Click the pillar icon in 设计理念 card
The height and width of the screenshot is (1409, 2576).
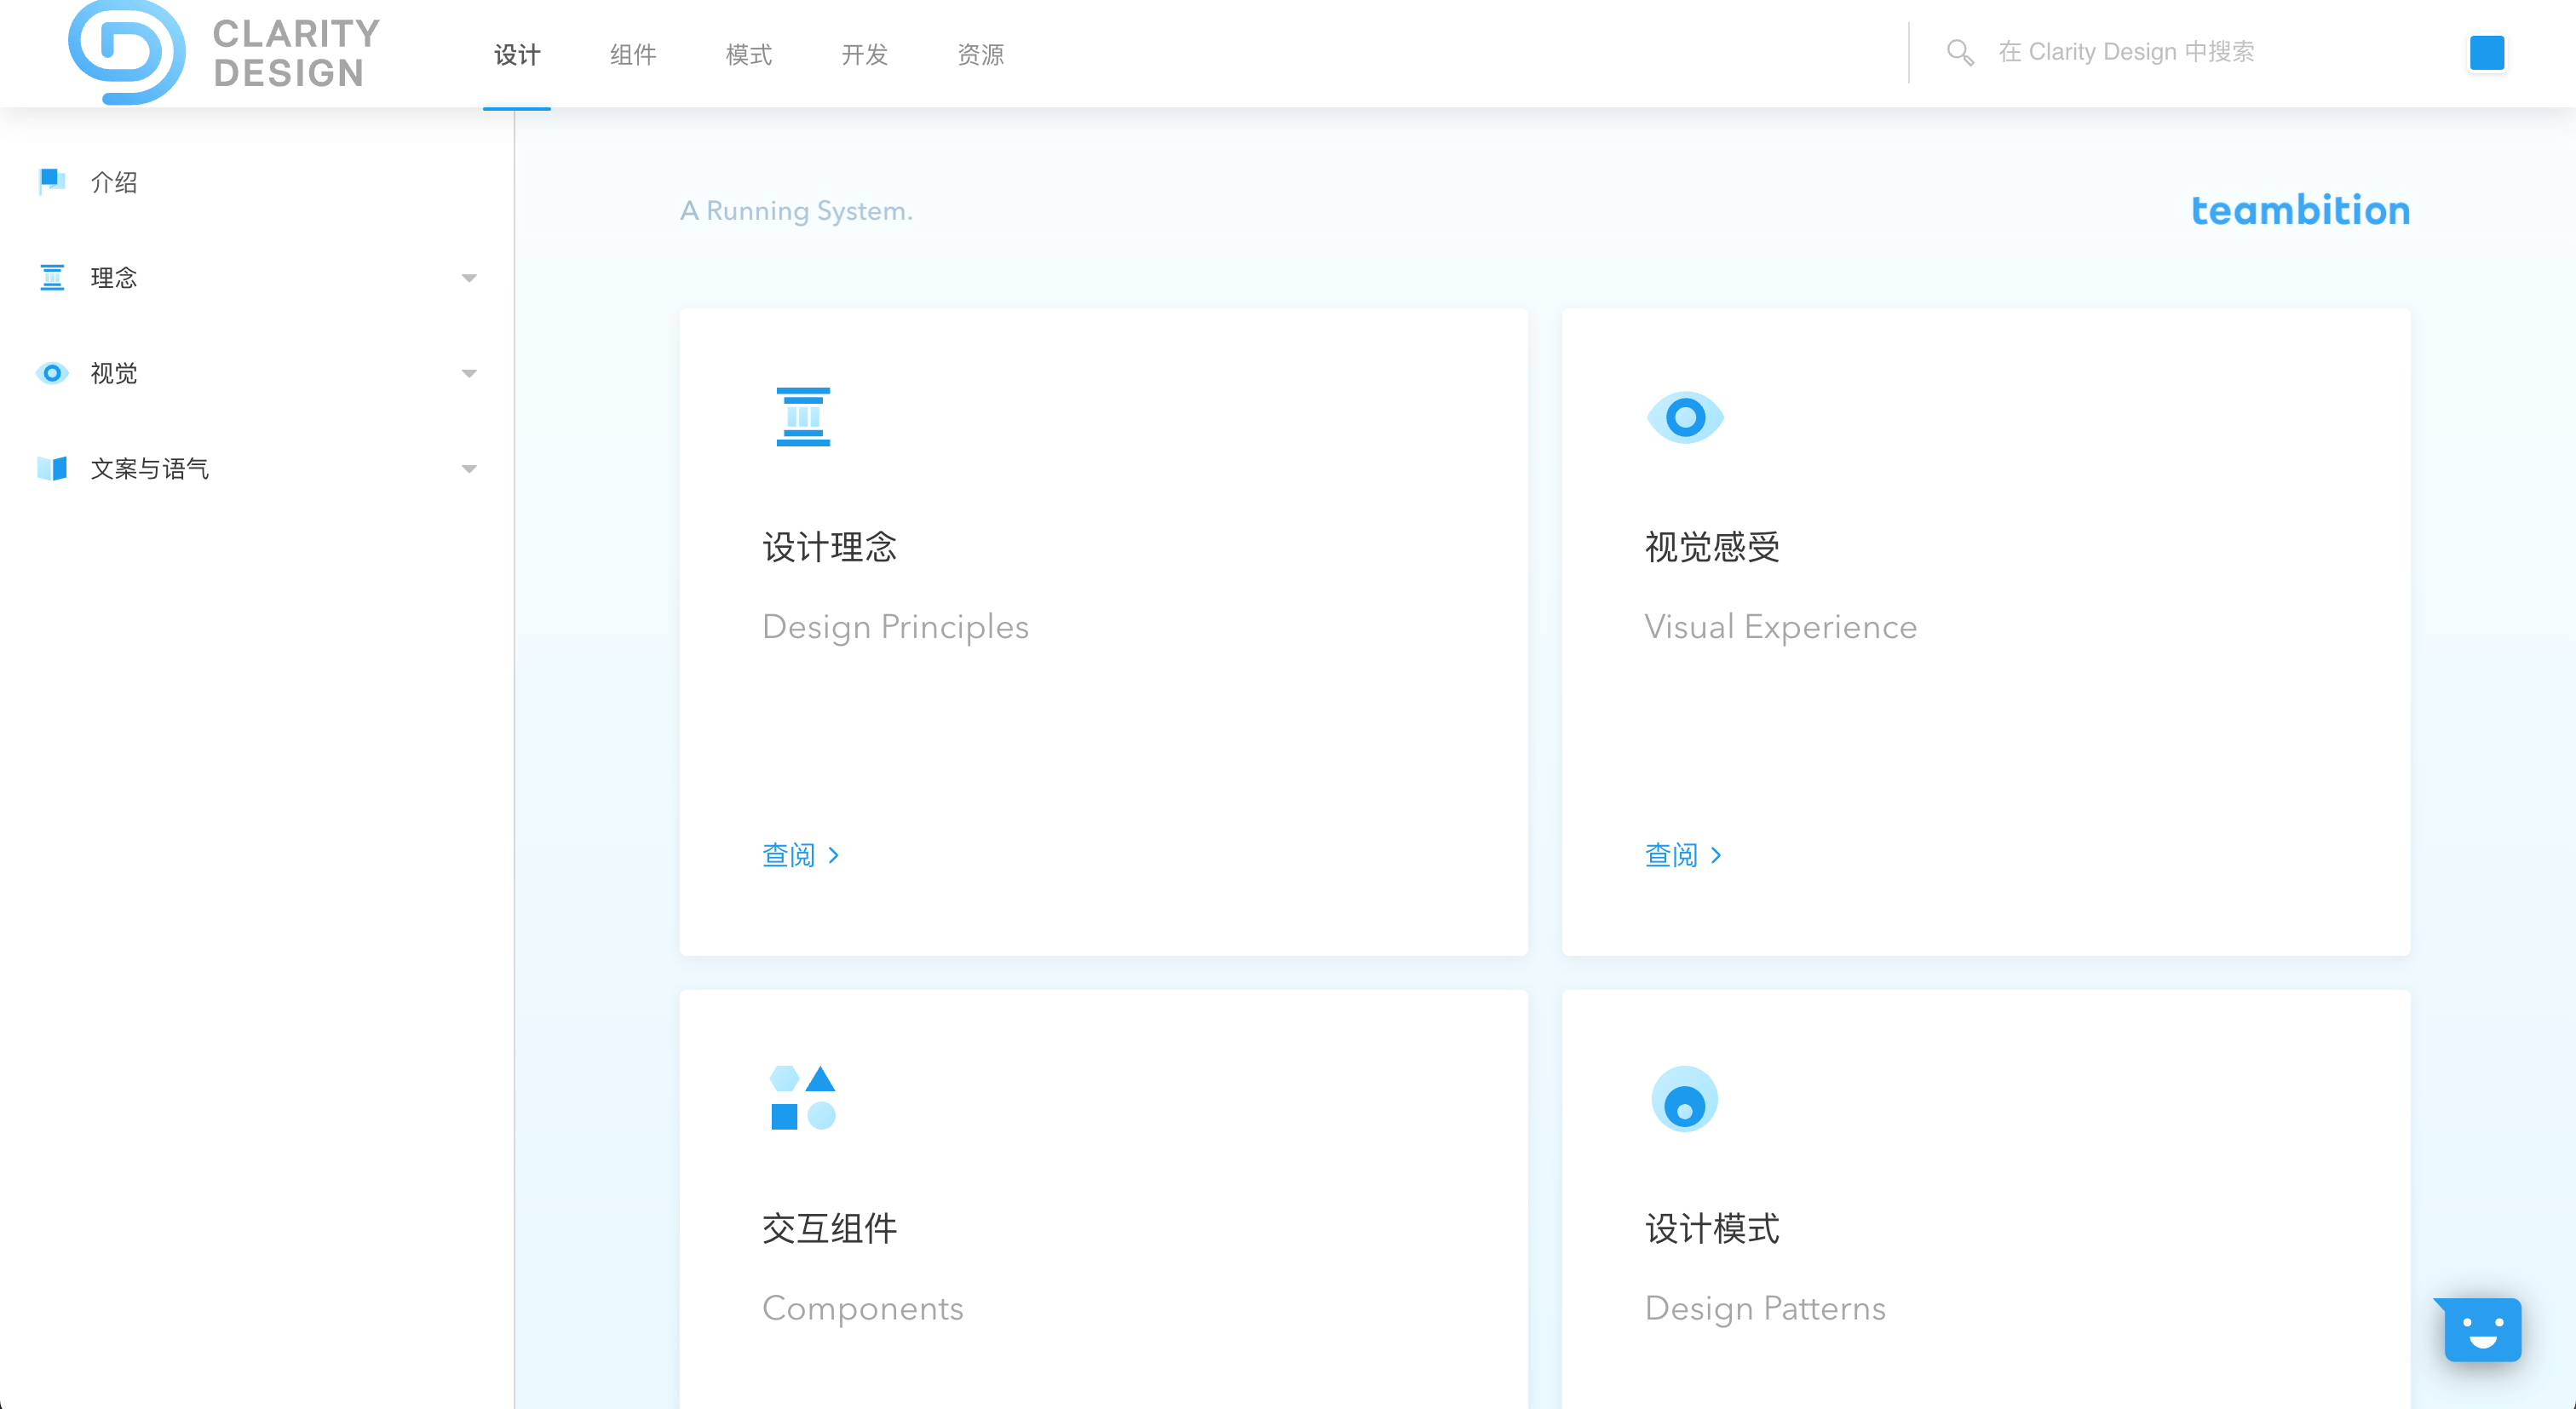coord(803,417)
